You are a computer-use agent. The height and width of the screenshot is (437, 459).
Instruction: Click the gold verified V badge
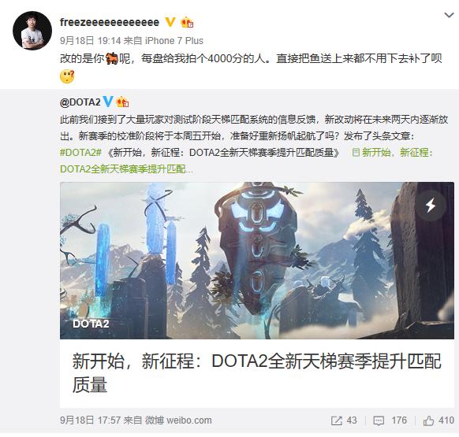170,22
